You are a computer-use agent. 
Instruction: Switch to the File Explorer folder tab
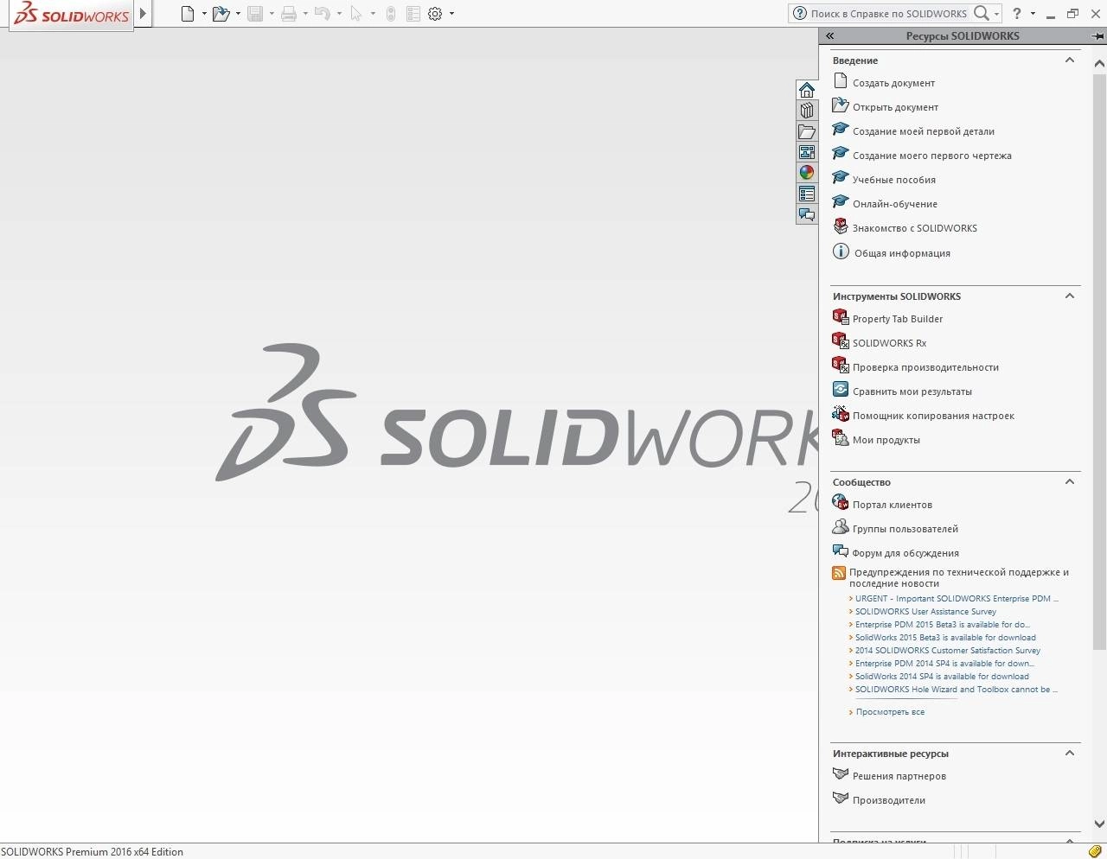(807, 131)
